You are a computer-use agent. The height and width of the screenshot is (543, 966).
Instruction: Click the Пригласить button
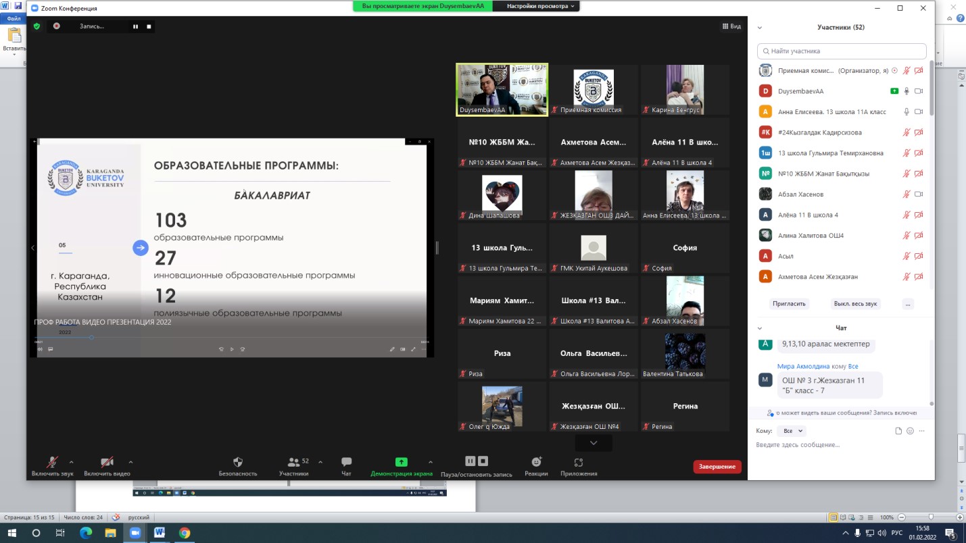pos(789,304)
